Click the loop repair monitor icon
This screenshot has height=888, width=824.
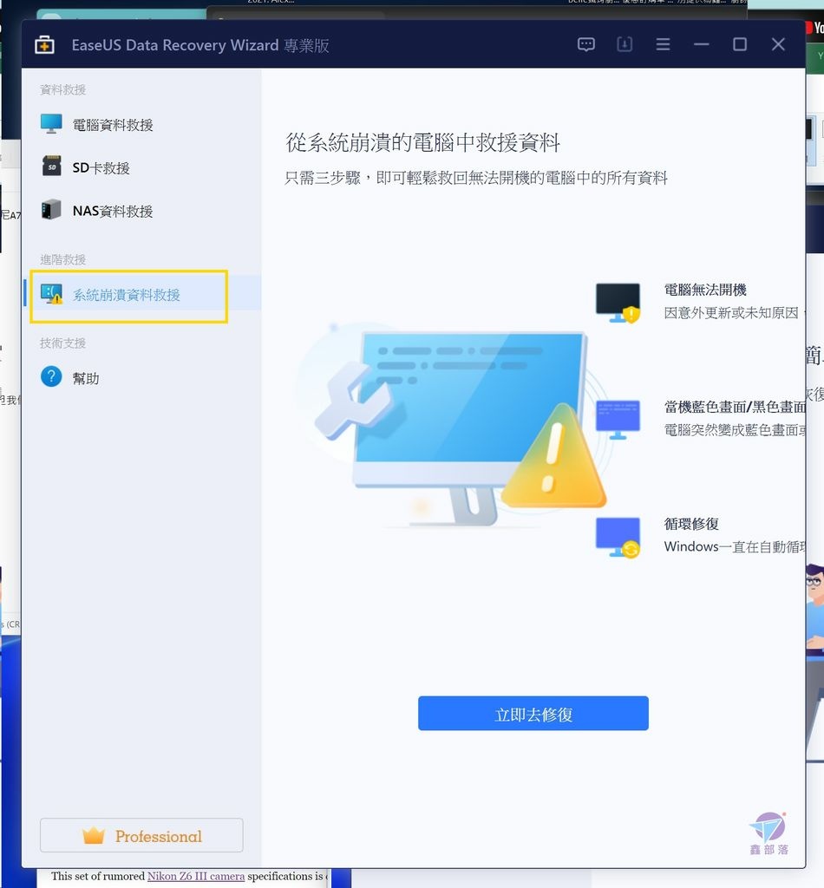pos(618,538)
